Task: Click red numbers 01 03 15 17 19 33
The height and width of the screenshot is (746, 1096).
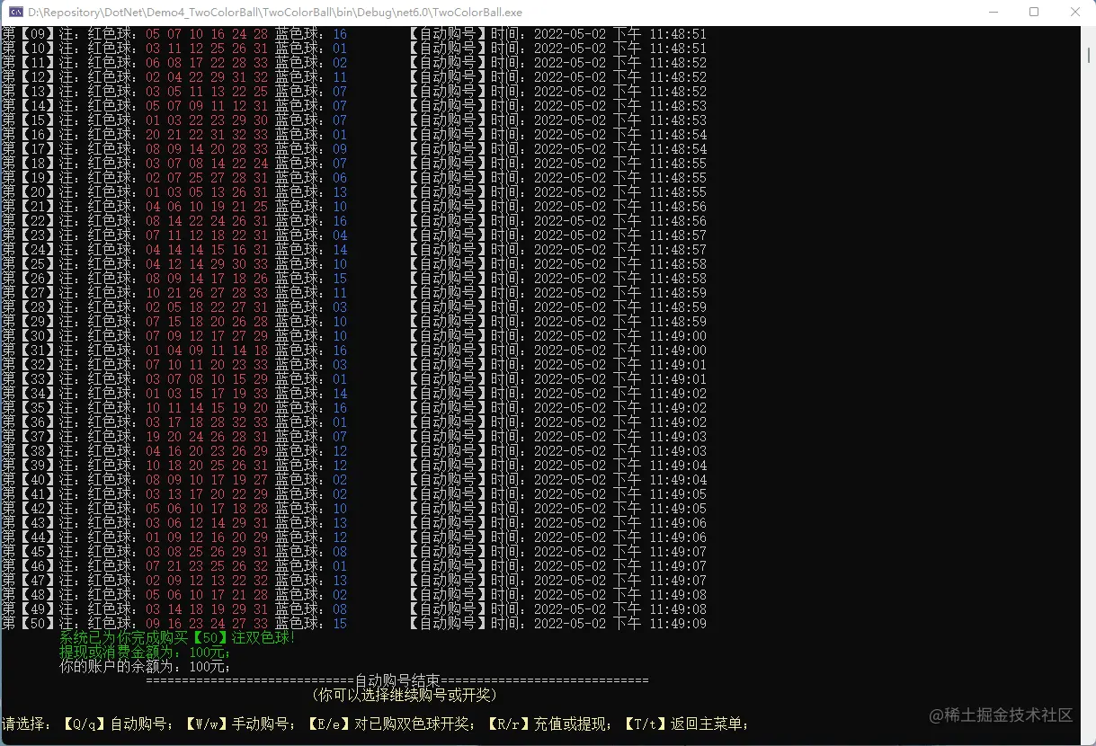Action: tap(207, 394)
